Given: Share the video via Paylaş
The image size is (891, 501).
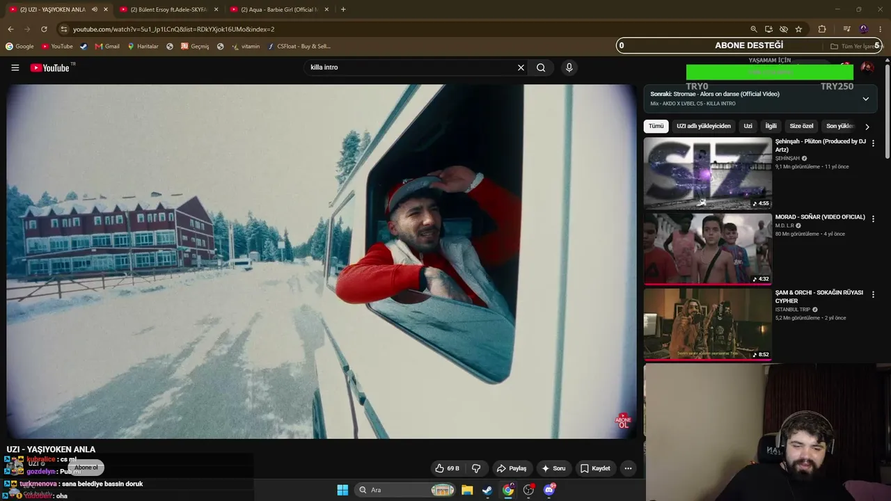Looking at the screenshot, I should [x=511, y=468].
